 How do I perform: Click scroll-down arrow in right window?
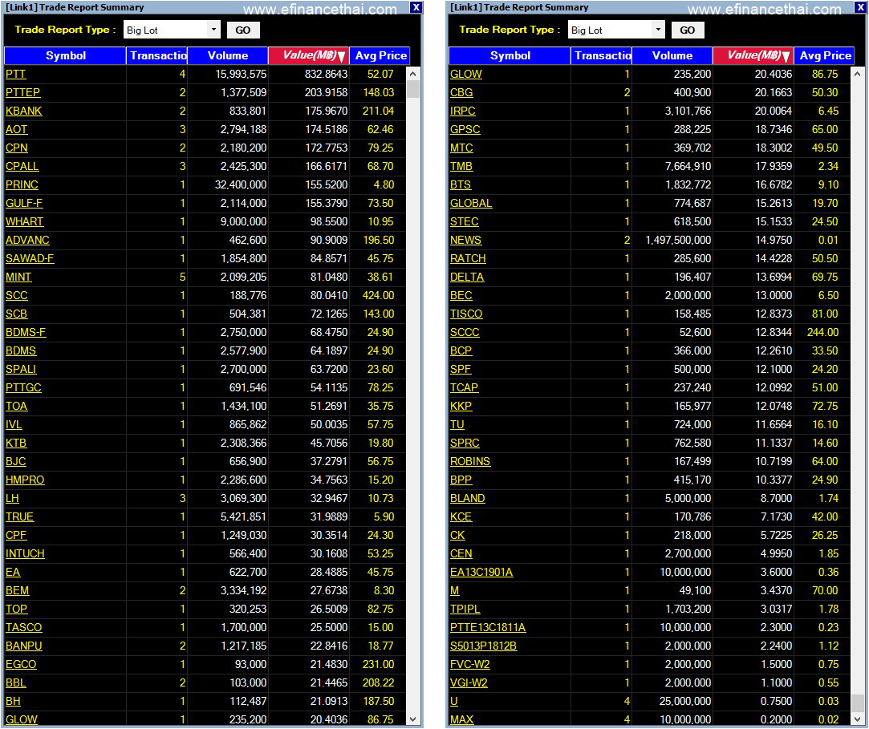pyautogui.click(x=857, y=719)
